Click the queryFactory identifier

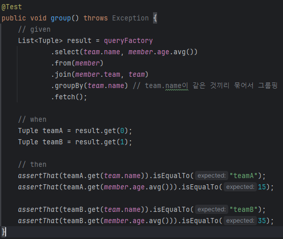[128, 41]
